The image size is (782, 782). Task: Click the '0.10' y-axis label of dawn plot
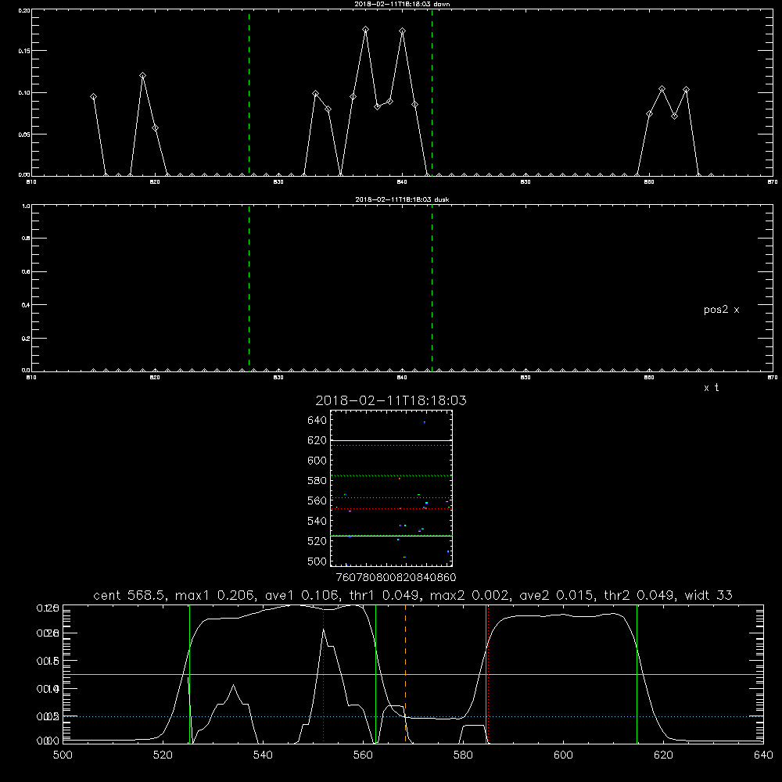tap(24, 93)
